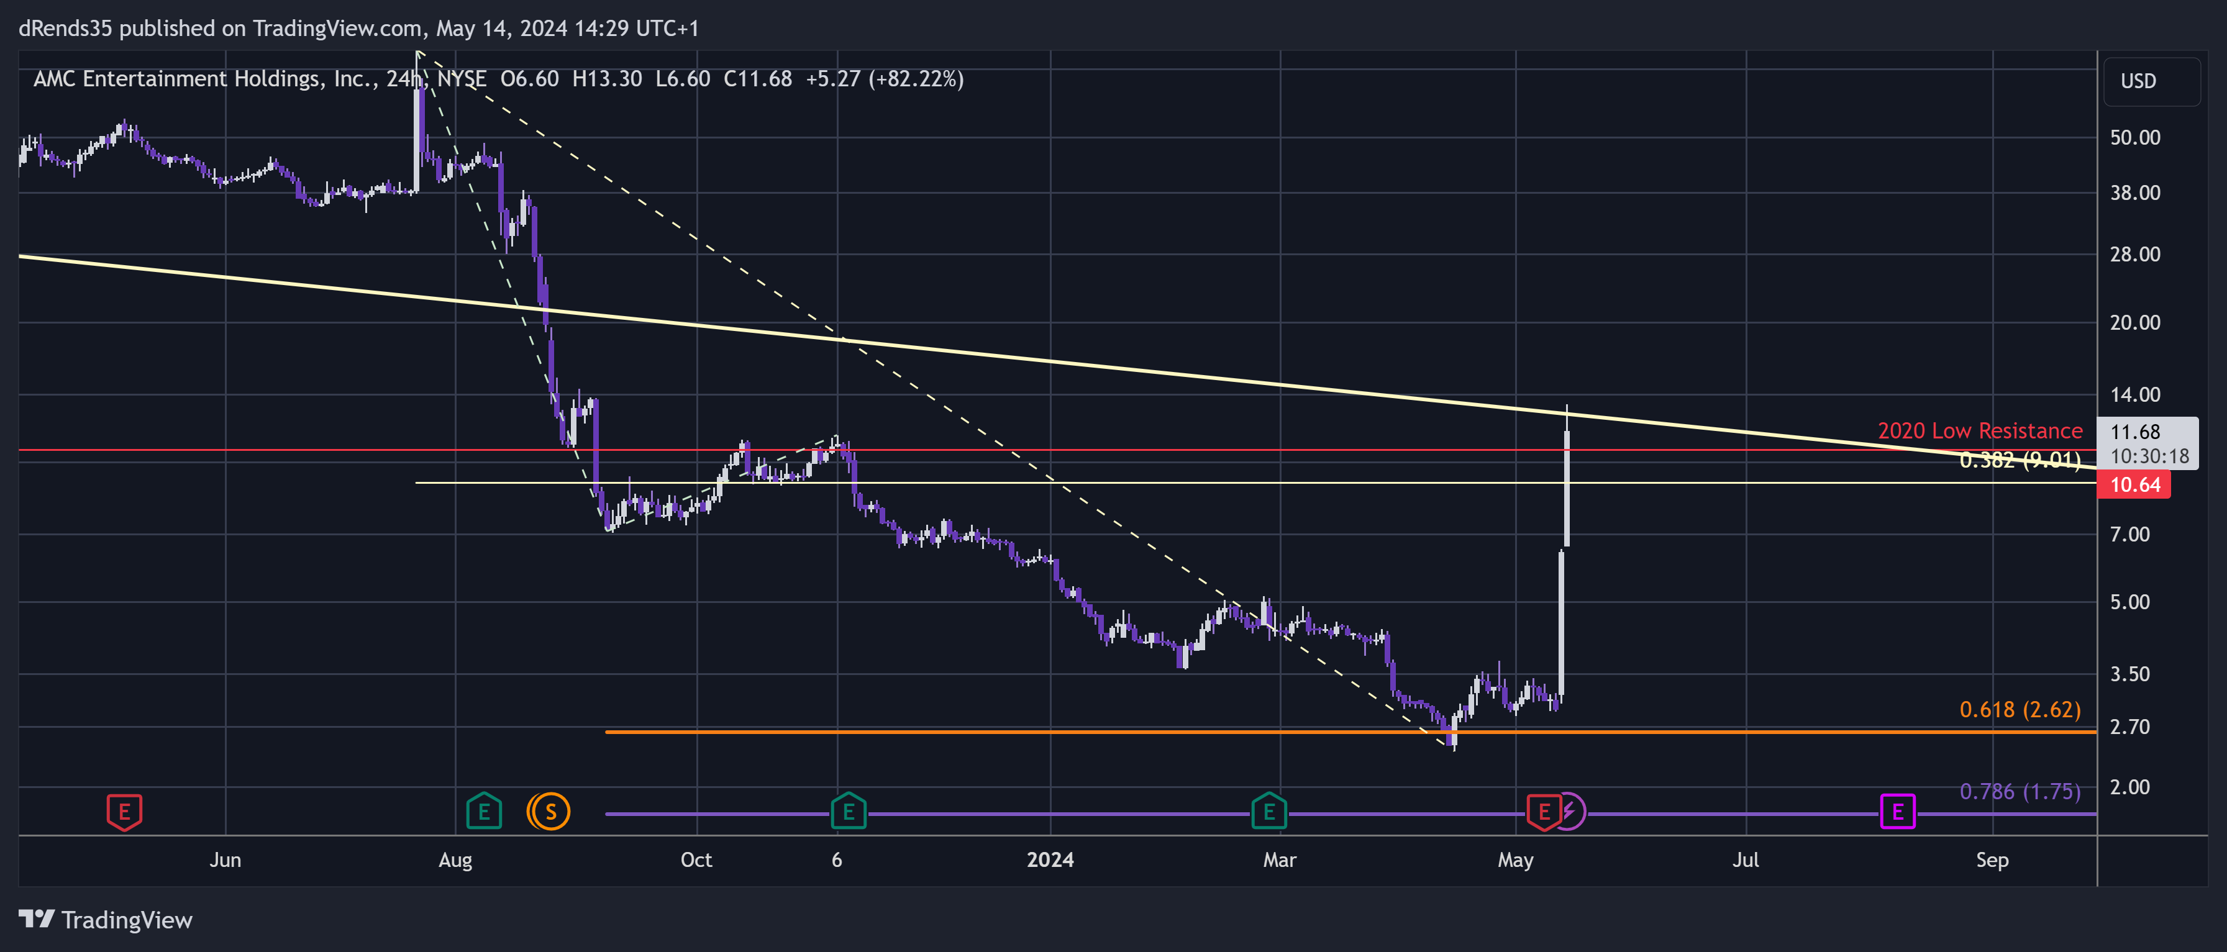
Task: Click the magenta future earnings E marker
Action: tap(1897, 811)
